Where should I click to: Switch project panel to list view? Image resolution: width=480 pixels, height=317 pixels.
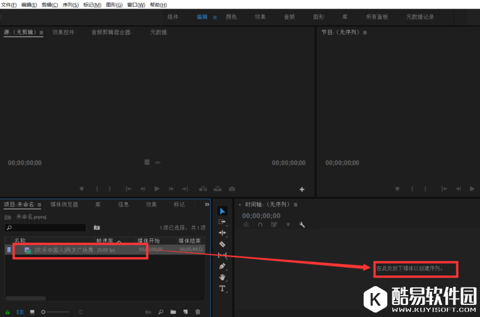(x=20, y=312)
